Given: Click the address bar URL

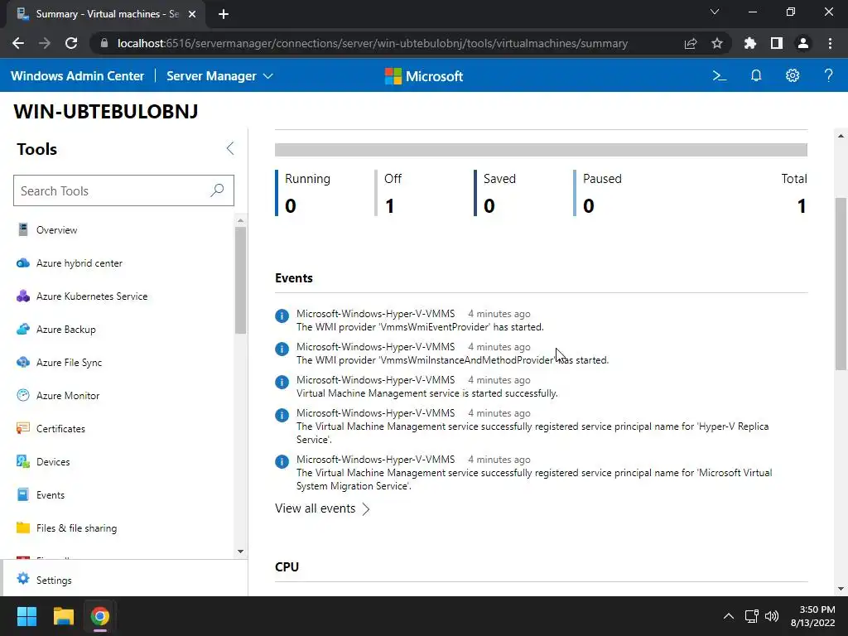Looking at the screenshot, I should [x=373, y=43].
